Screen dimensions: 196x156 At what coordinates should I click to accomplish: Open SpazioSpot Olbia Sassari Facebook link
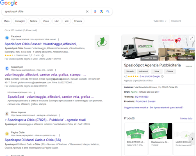pyautogui.click(x=43, y=44)
